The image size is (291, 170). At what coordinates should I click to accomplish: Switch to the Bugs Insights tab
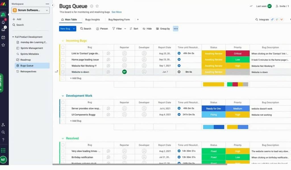(92, 20)
